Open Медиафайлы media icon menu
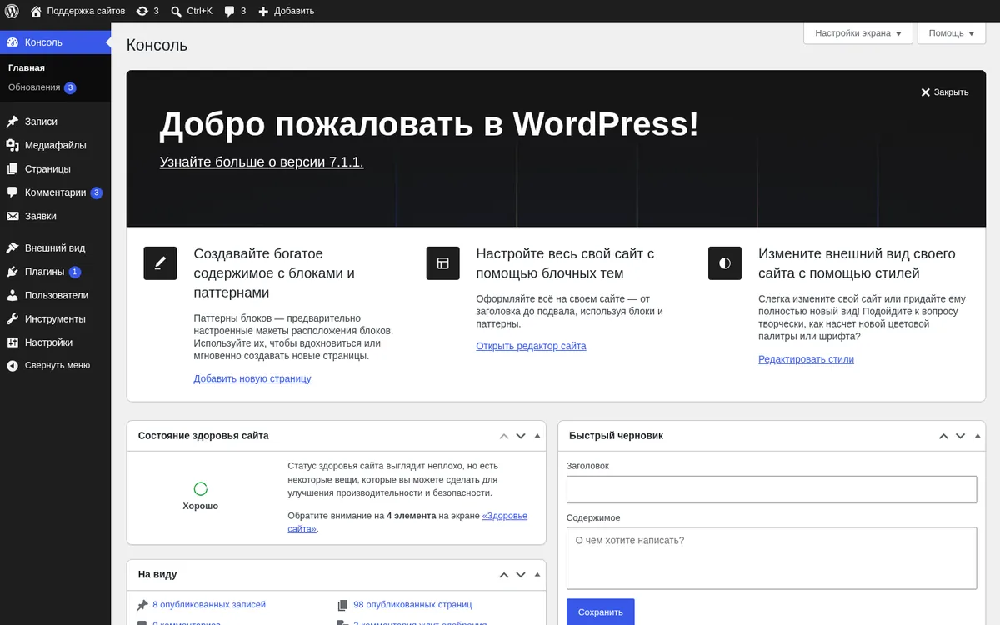The height and width of the screenshot is (625, 1000). coord(55,145)
